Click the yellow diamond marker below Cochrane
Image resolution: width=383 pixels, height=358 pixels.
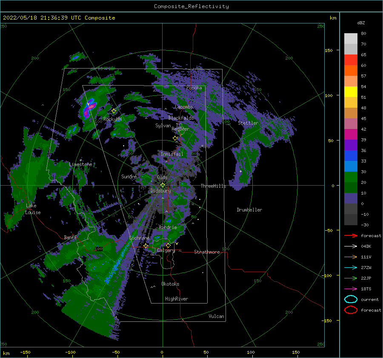(146, 246)
